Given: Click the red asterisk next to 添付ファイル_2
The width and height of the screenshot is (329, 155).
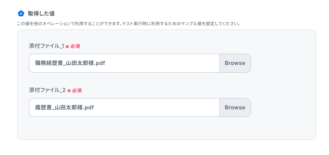Looking at the screenshot, I should (69, 91).
